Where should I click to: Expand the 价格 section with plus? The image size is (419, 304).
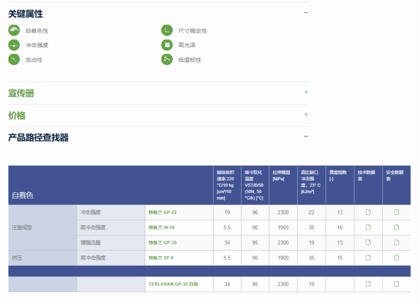[306, 114]
